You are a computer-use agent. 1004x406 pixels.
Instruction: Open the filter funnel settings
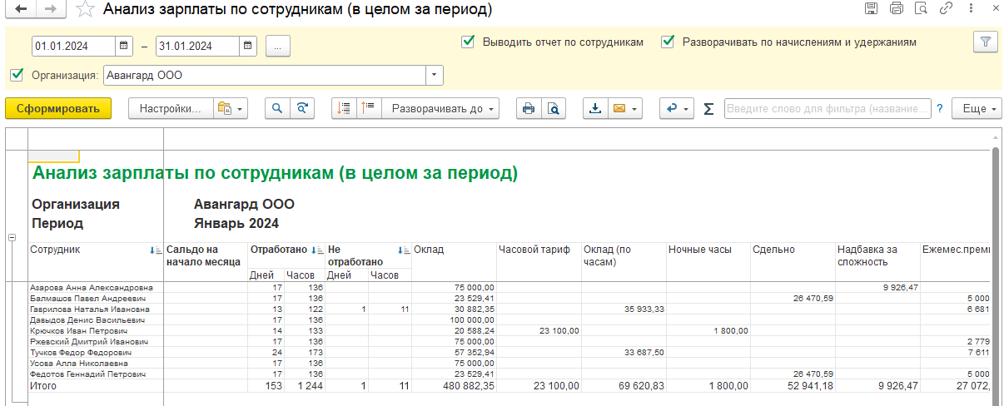pyautogui.click(x=986, y=42)
